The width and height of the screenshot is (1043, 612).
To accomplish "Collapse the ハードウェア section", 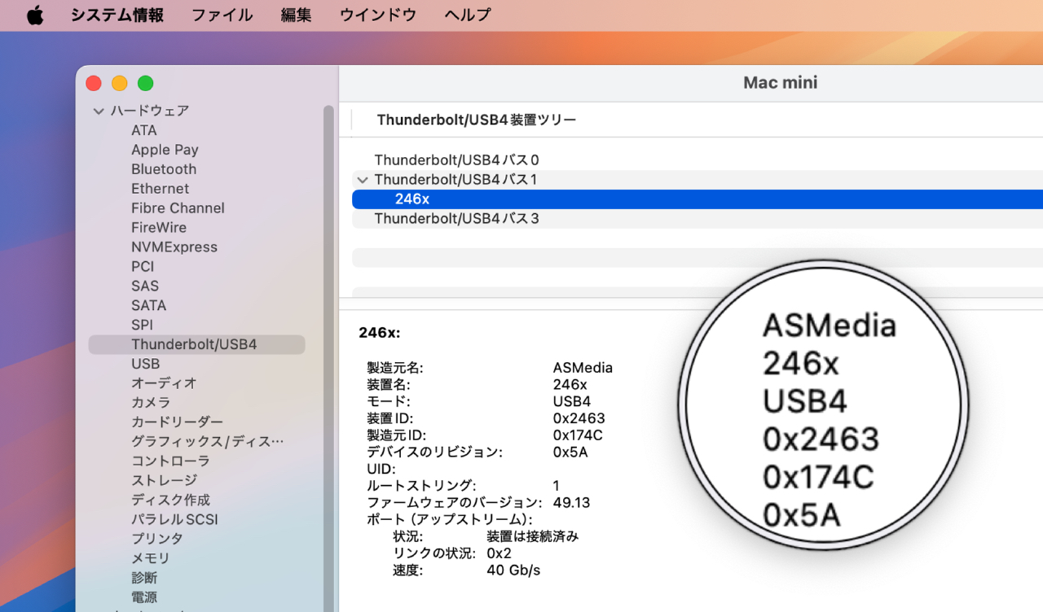I will click(99, 111).
